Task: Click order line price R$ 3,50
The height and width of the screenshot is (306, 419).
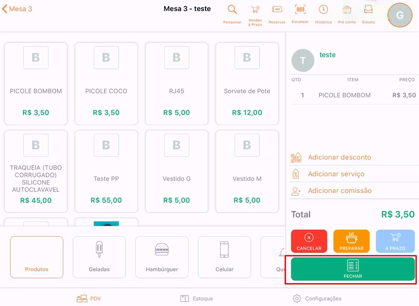Action: click(x=404, y=95)
